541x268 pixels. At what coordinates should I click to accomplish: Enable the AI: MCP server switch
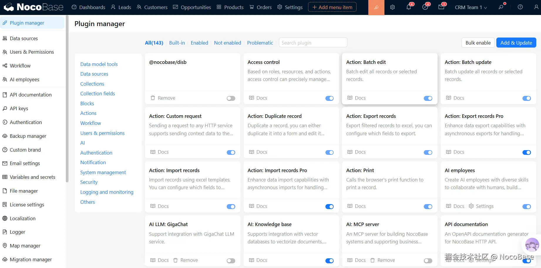click(428, 261)
